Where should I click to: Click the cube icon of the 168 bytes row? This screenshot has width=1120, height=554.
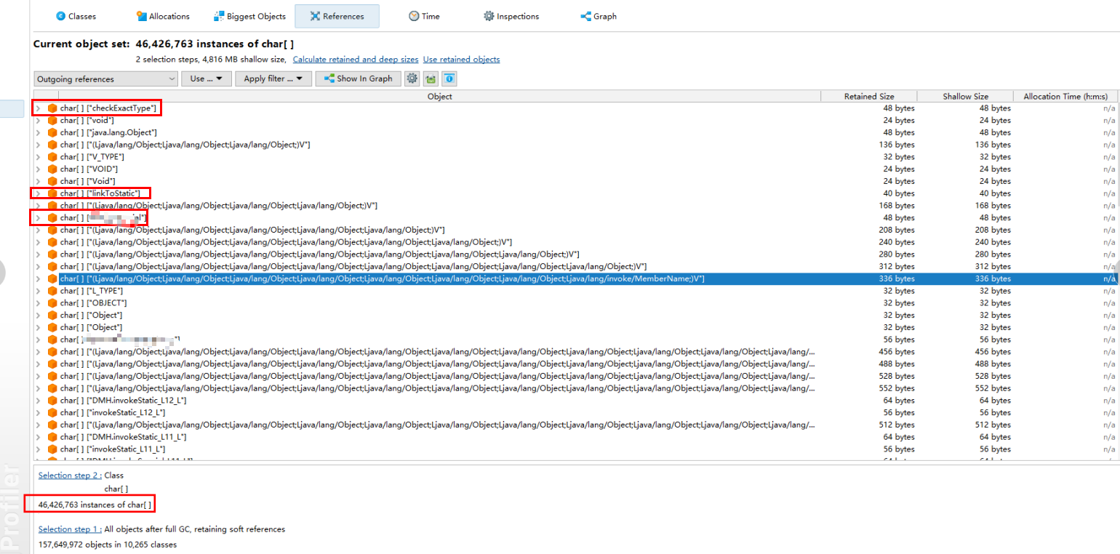pos(52,206)
